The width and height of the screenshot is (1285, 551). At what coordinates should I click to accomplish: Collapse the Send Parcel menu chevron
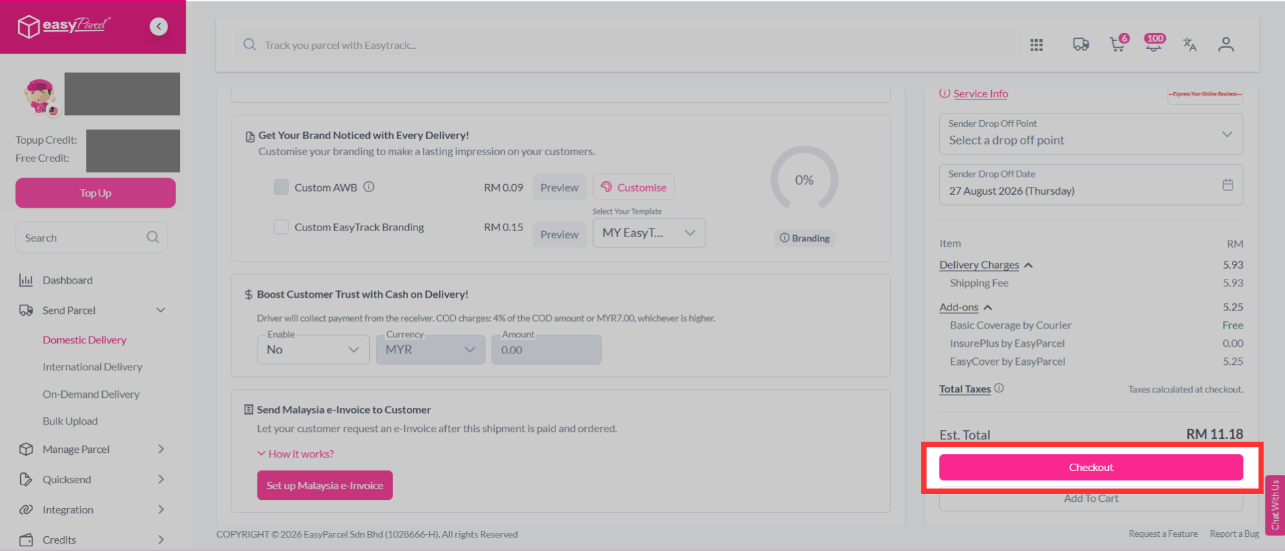click(x=161, y=310)
